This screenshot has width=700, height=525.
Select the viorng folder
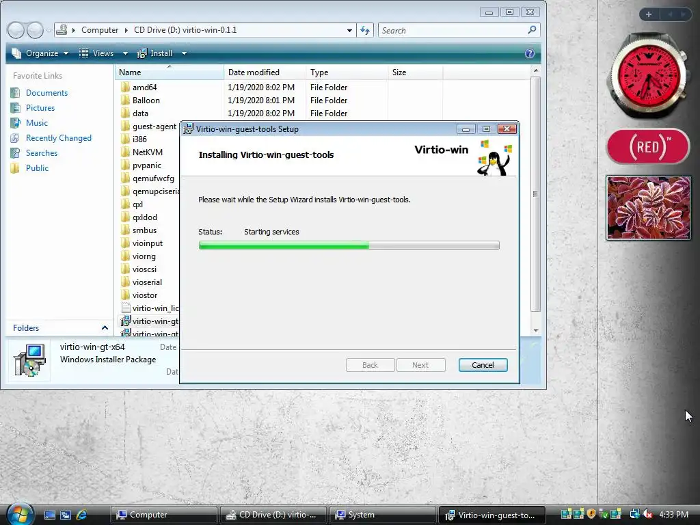tap(138, 256)
